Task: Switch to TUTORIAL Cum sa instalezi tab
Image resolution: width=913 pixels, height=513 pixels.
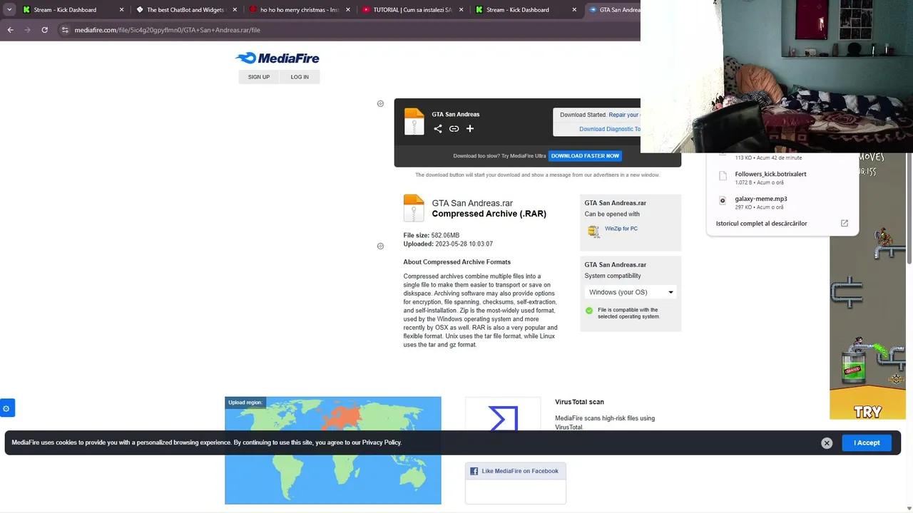Action: coord(412,10)
